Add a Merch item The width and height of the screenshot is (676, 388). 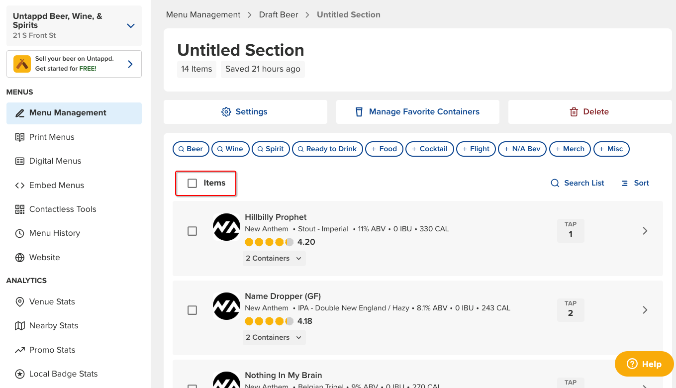[570, 149]
